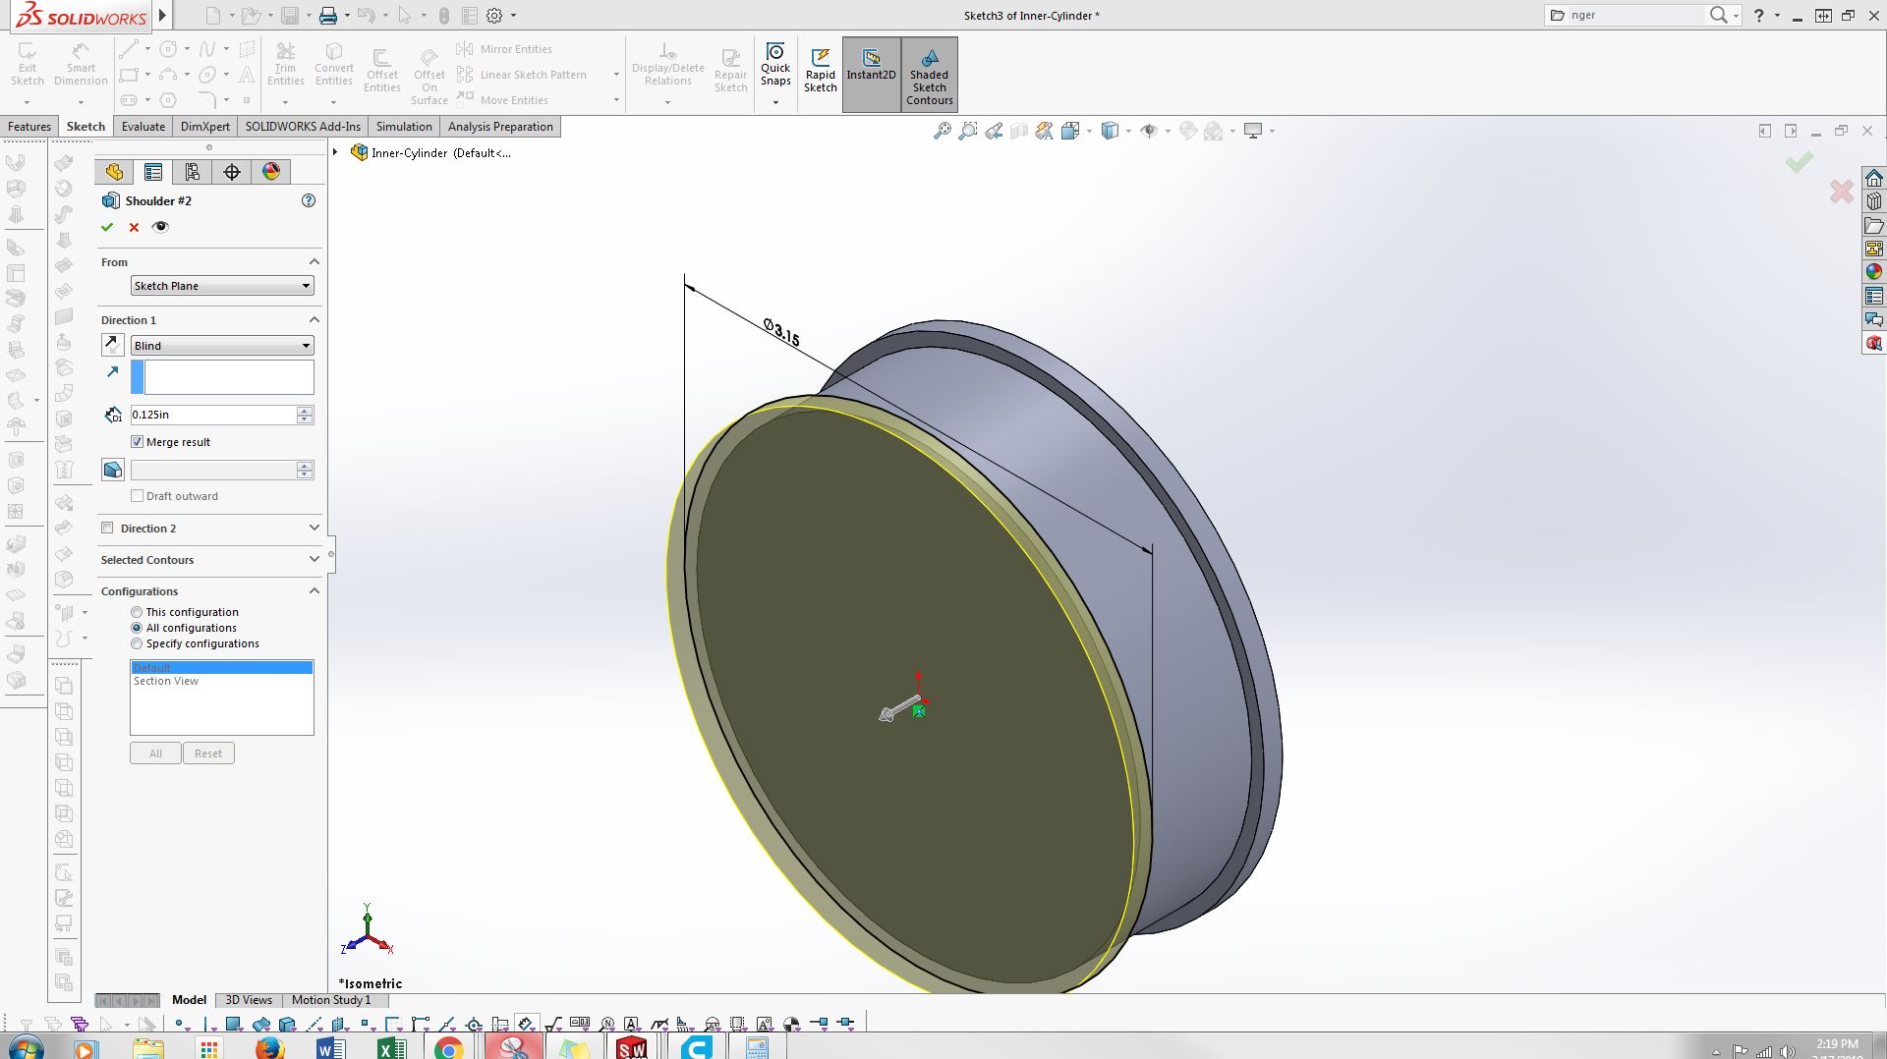Accept Shoulder #2 with green checkmark
This screenshot has width=1887, height=1059.
[x=107, y=227]
